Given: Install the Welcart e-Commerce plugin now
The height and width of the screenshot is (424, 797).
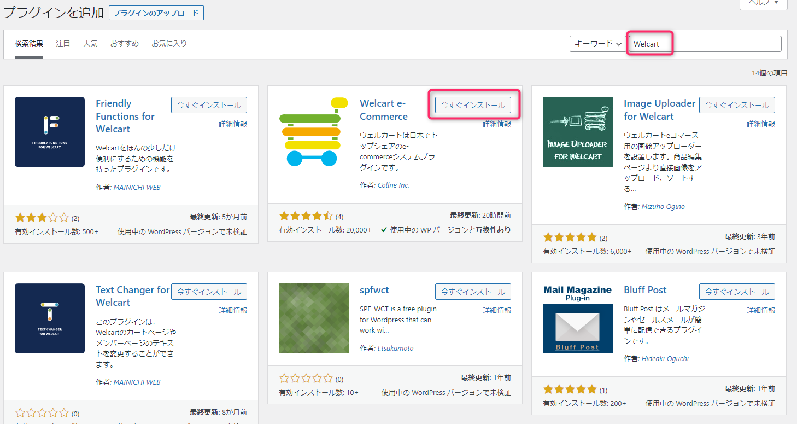Looking at the screenshot, I should click(x=473, y=105).
